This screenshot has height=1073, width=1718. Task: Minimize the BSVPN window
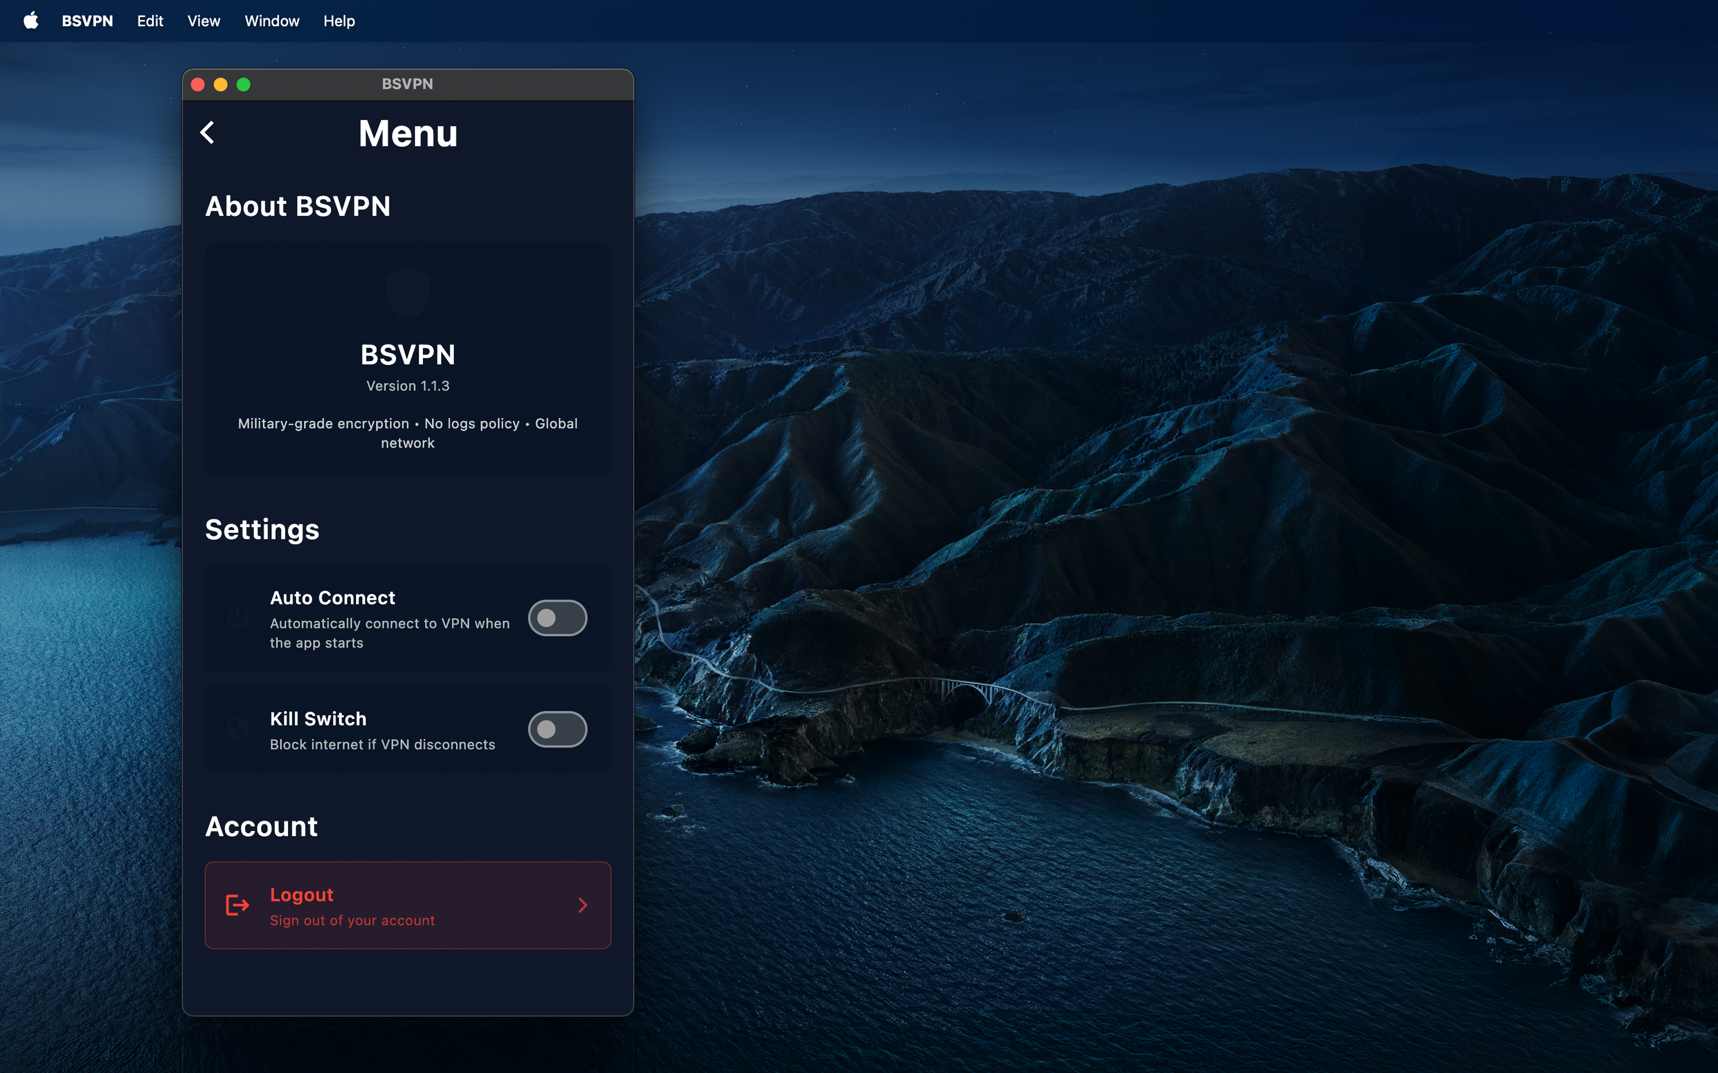[221, 85]
